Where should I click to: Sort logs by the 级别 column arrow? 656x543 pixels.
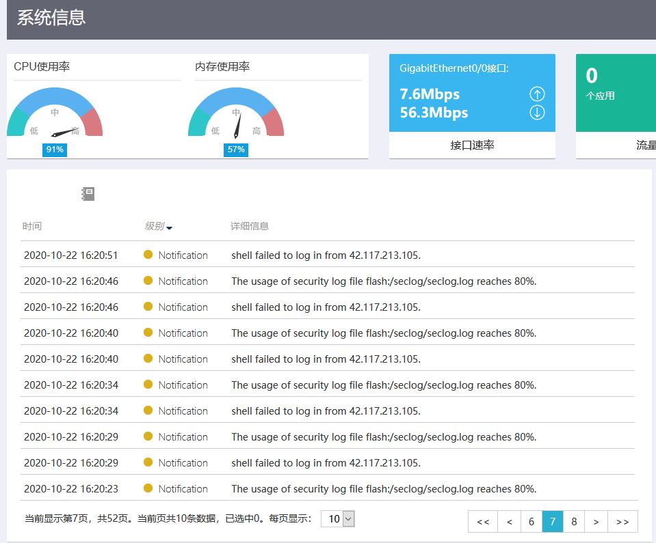(x=170, y=227)
